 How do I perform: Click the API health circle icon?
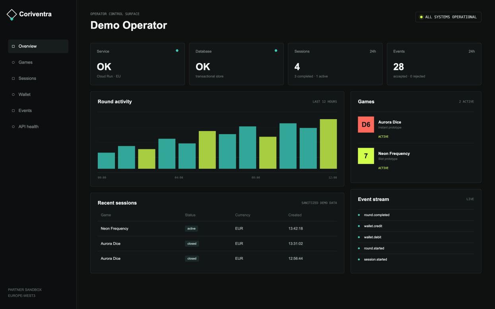coord(13,127)
